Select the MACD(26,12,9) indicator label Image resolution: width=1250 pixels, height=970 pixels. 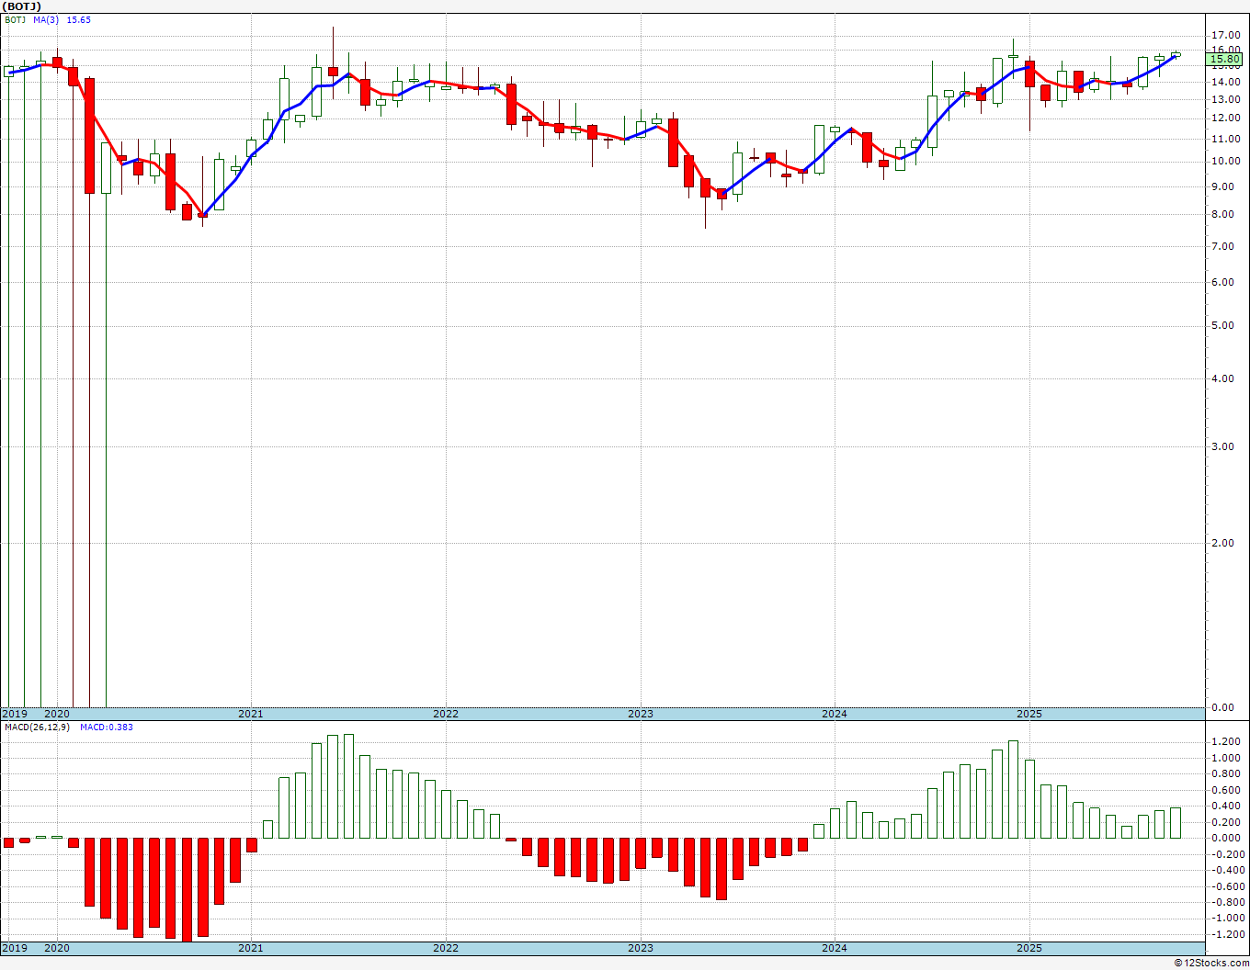coord(37,727)
